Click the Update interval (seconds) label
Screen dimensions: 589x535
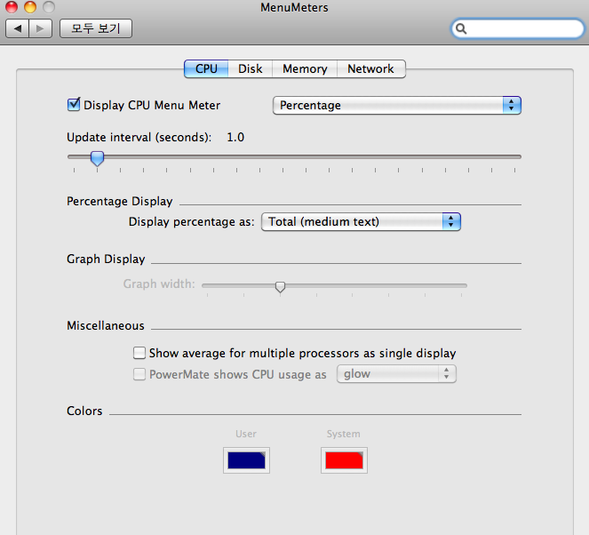pos(139,138)
